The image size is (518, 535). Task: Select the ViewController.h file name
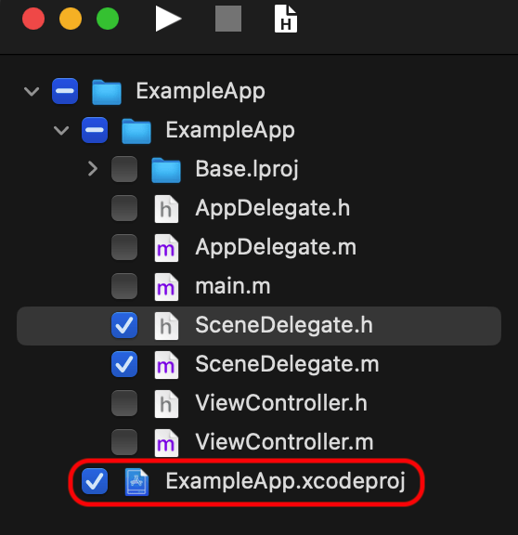pyautogui.click(x=281, y=403)
